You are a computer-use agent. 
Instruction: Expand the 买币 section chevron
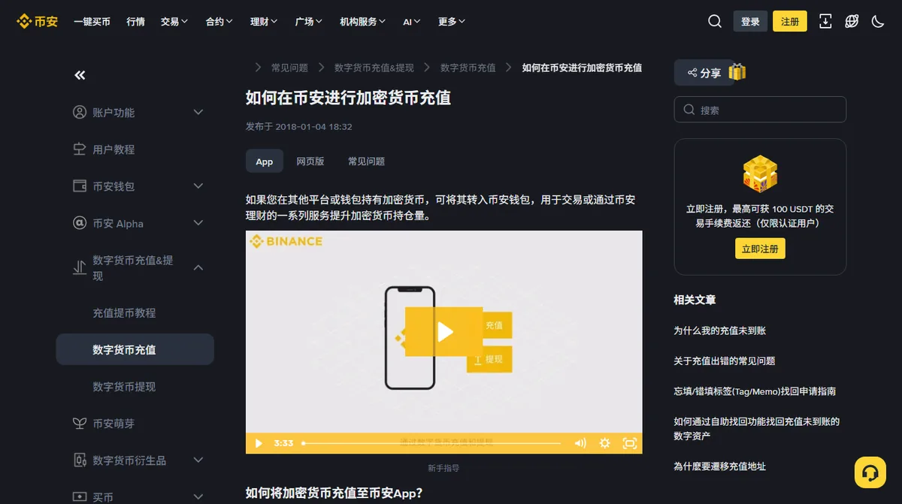tap(198, 496)
